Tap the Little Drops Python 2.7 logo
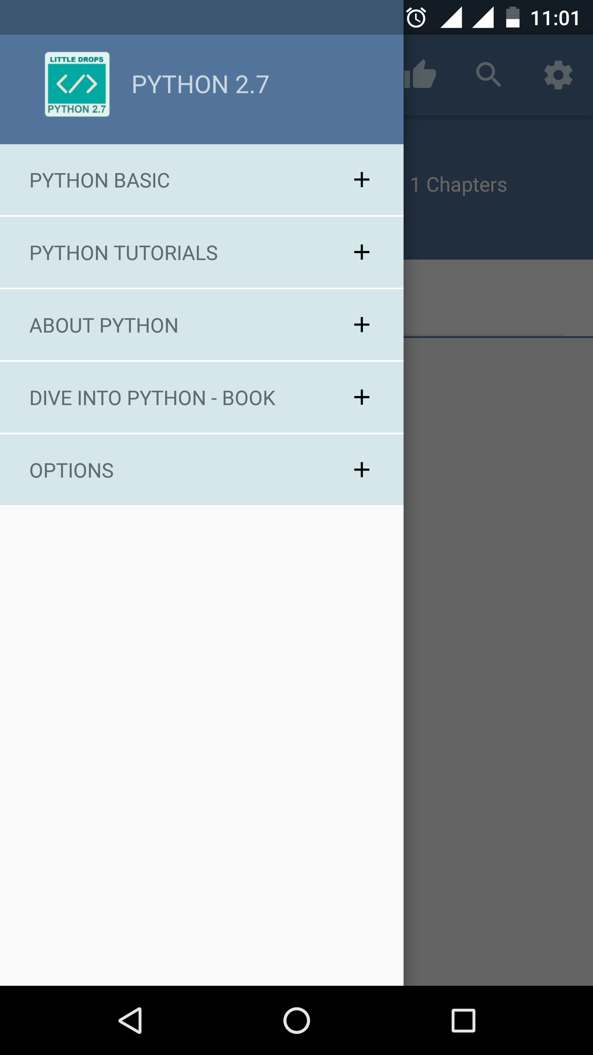 coord(77,84)
